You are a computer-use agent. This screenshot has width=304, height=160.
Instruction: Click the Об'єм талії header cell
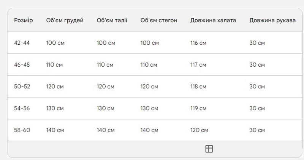tap(112, 20)
